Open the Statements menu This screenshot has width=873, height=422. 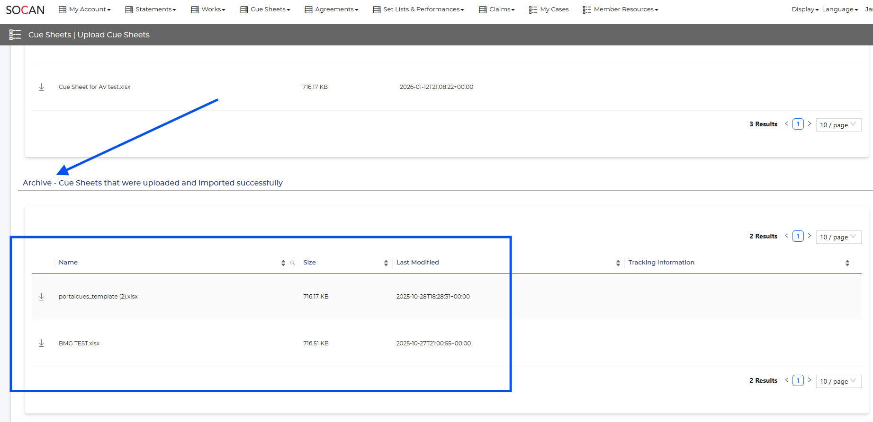151,9
